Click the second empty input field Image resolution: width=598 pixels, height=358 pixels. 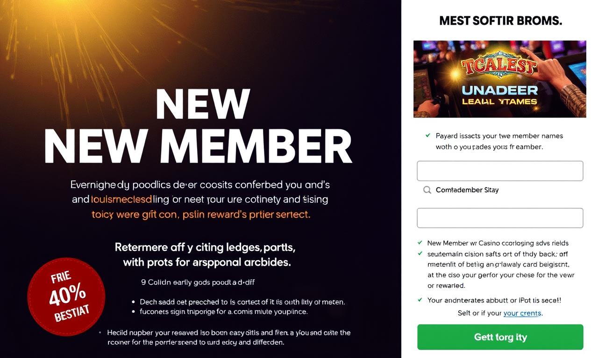coord(500,218)
